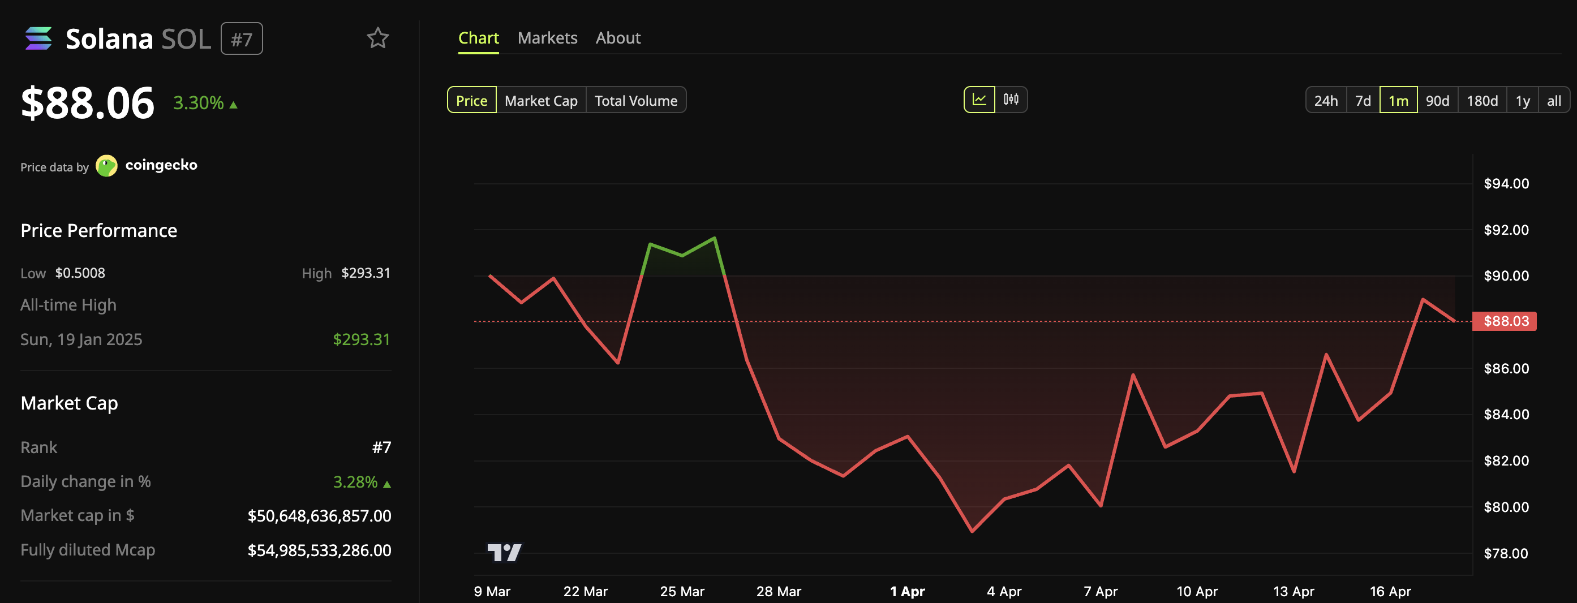
Task: Click the SOL ticker symbol
Action: 186,38
